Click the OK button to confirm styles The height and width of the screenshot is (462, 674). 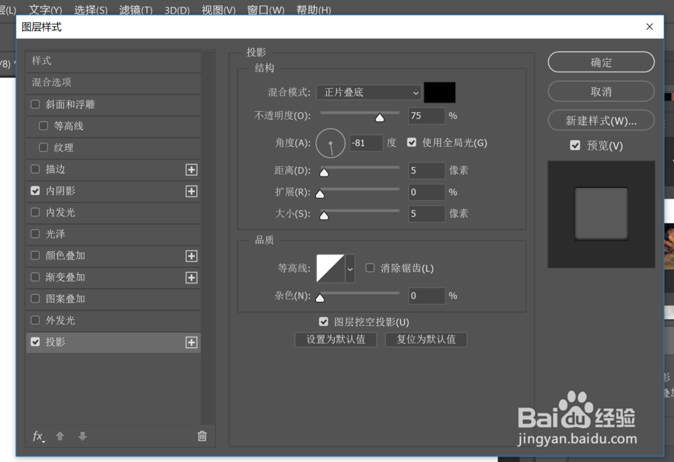tap(601, 62)
